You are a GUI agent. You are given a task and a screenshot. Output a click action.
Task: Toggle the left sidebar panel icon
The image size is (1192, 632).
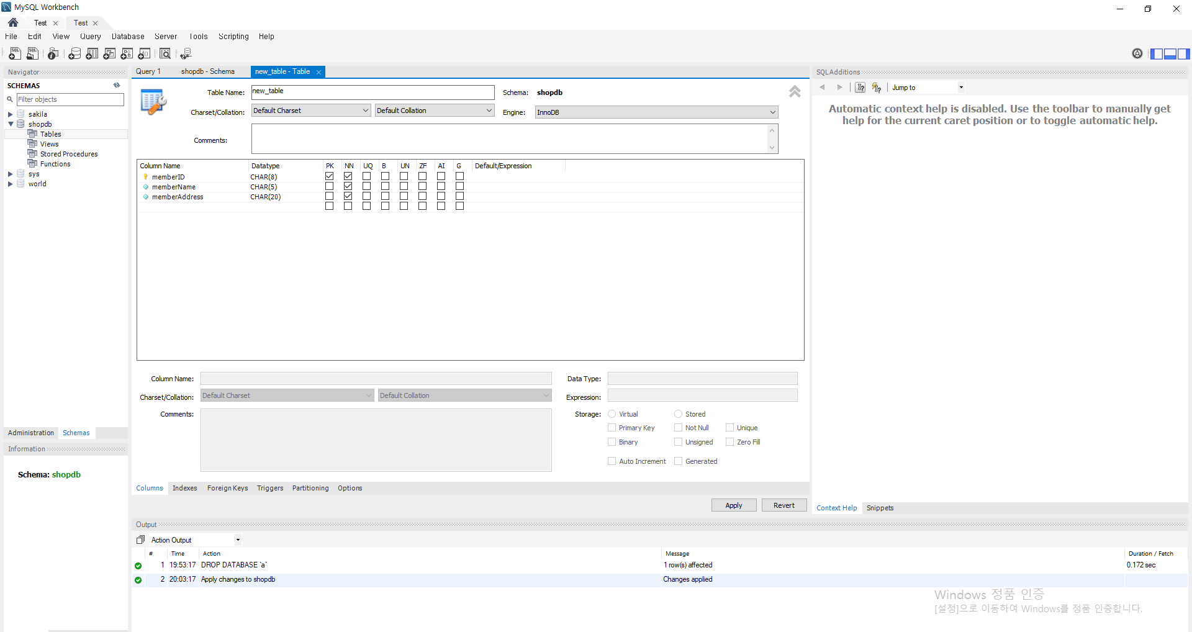(1156, 53)
